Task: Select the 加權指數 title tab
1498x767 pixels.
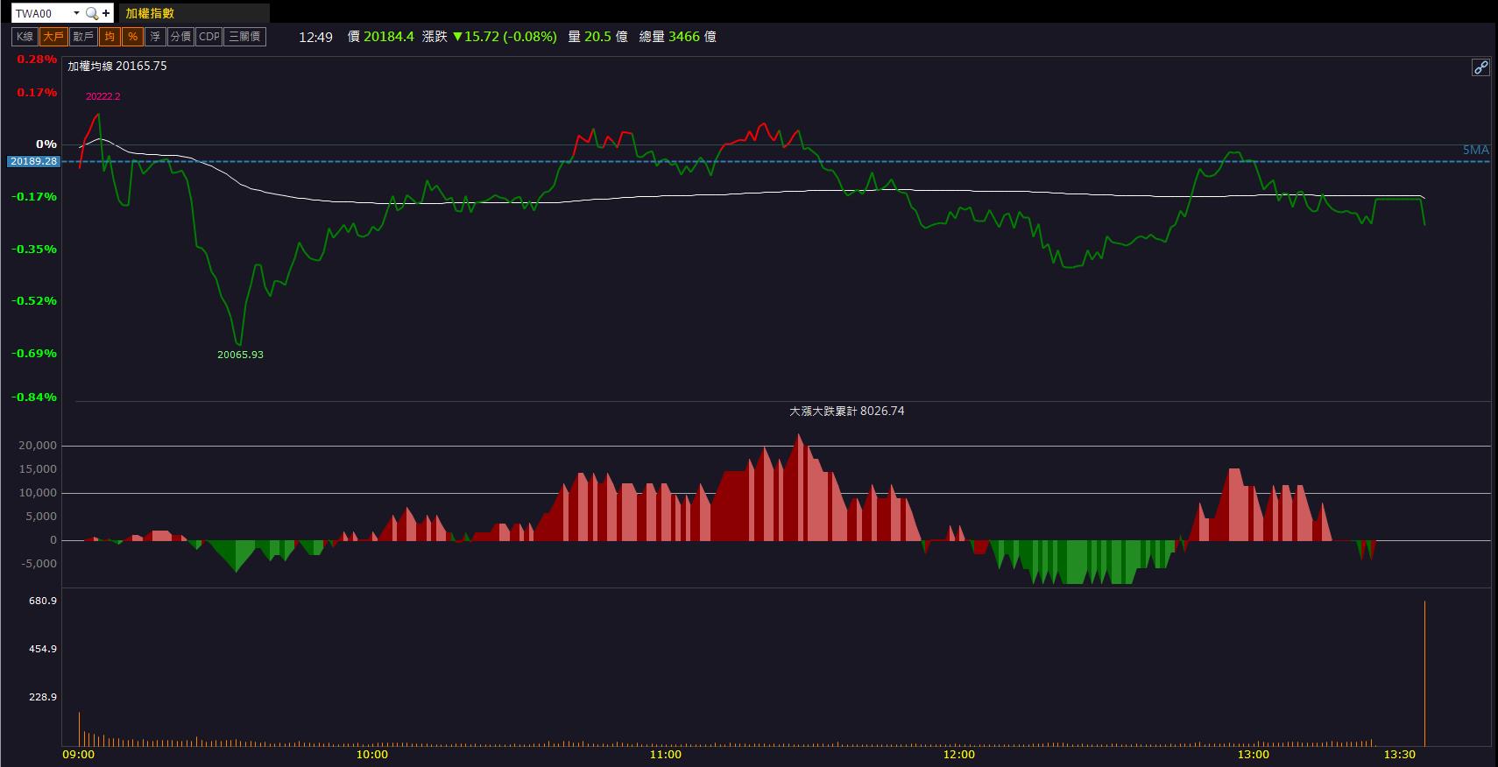Action: [x=150, y=13]
